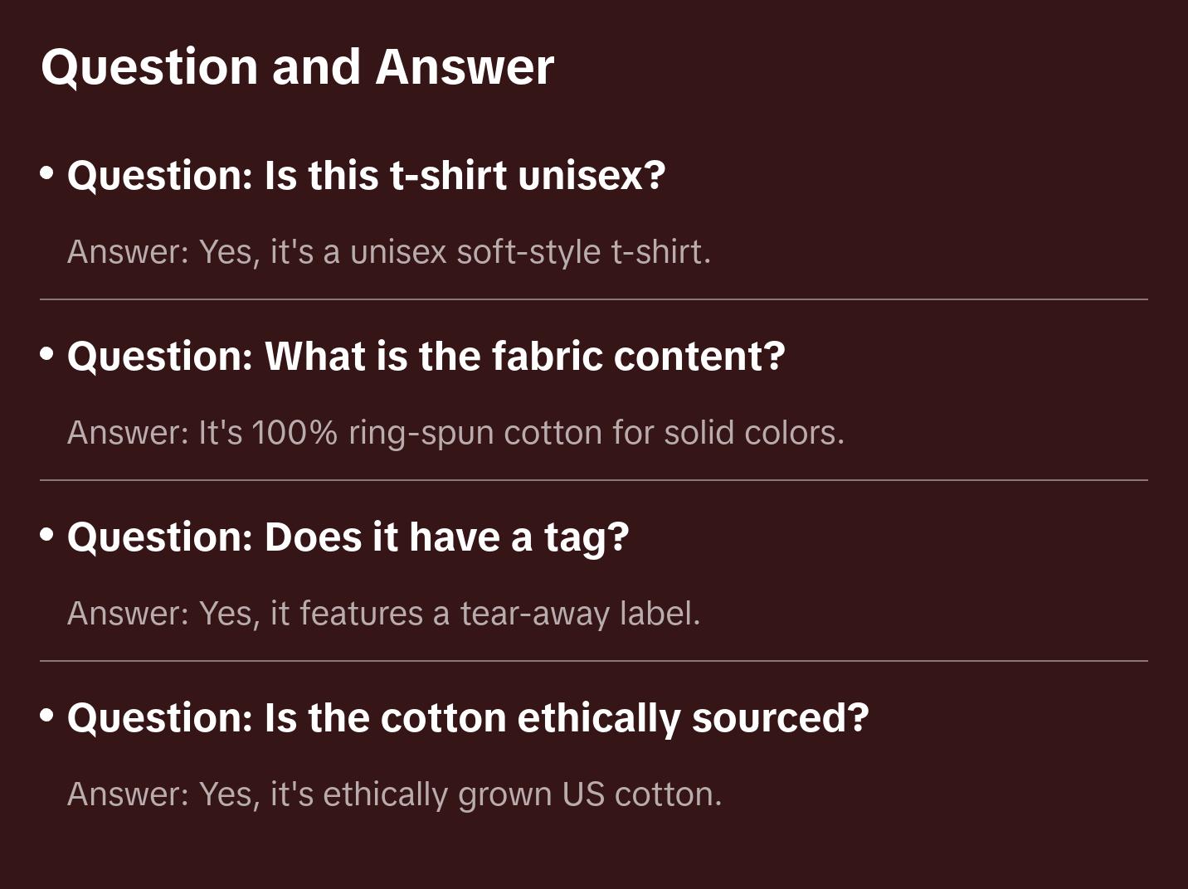Click the divider line below the unisex answer
The width and height of the screenshot is (1188, 889).
click(594, 299)
